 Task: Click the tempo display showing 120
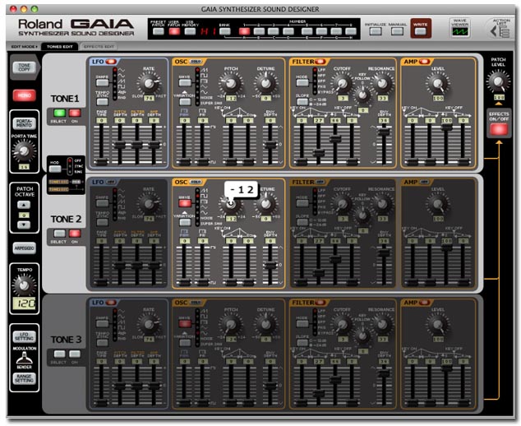25,303
